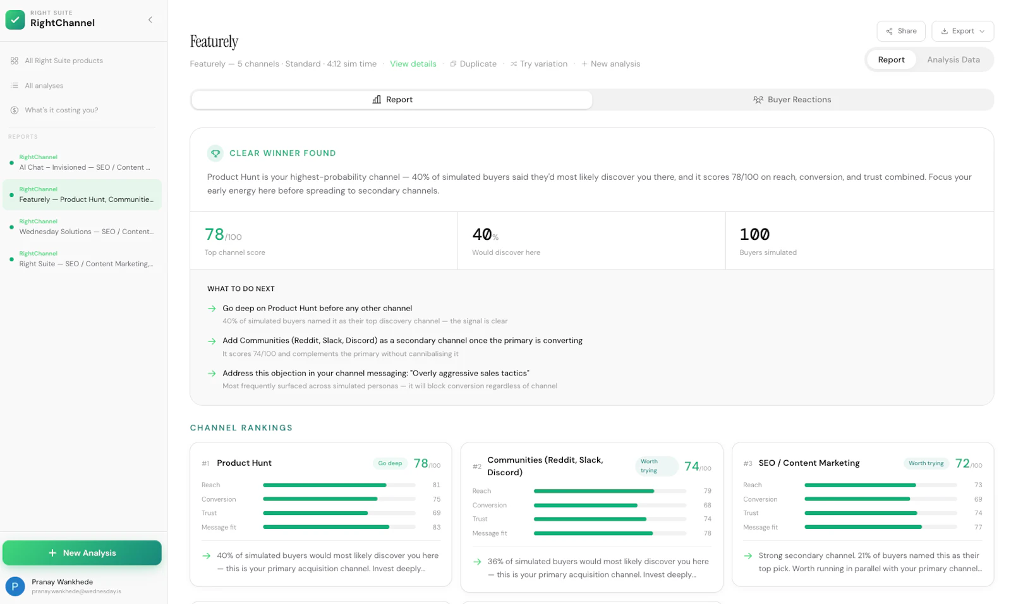Click arrow icon in Product Hunt card summary
This screenshot has width=1011, height=604.
pyautogui.click(x=207, y=556)
